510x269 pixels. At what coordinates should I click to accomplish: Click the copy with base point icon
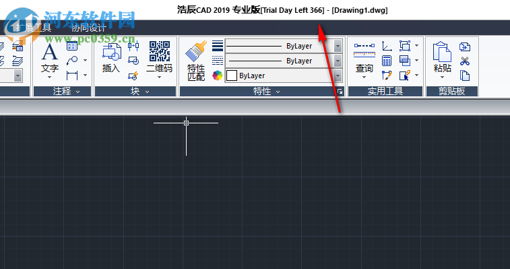(x=465, y=47)
